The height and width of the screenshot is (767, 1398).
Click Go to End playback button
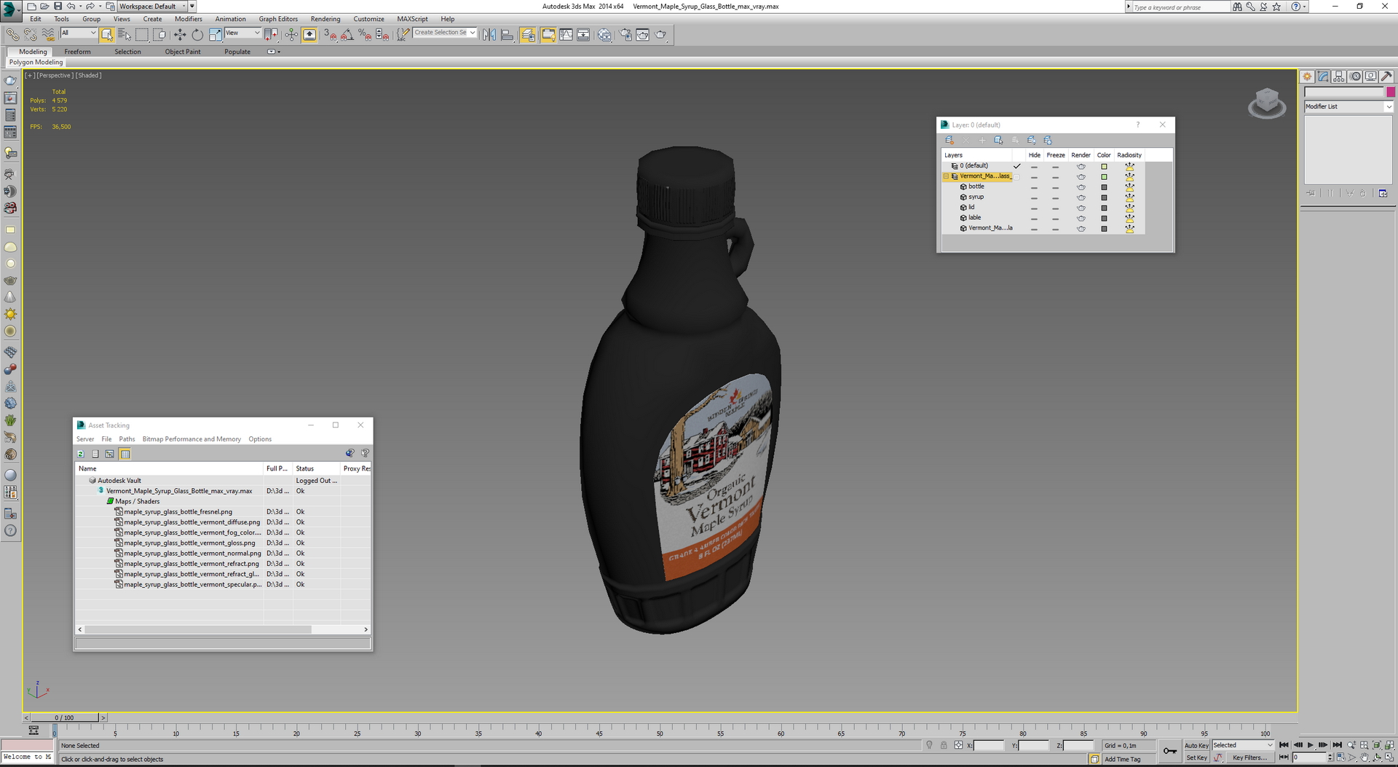[x=1337, y=745]
